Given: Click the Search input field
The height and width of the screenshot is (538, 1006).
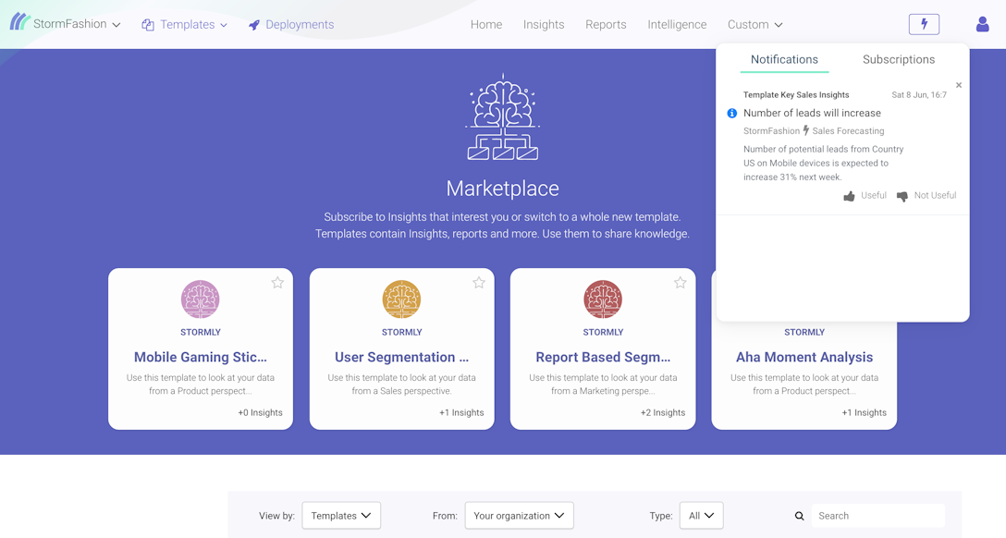Looking at the screenshot, I should (877, 516).
